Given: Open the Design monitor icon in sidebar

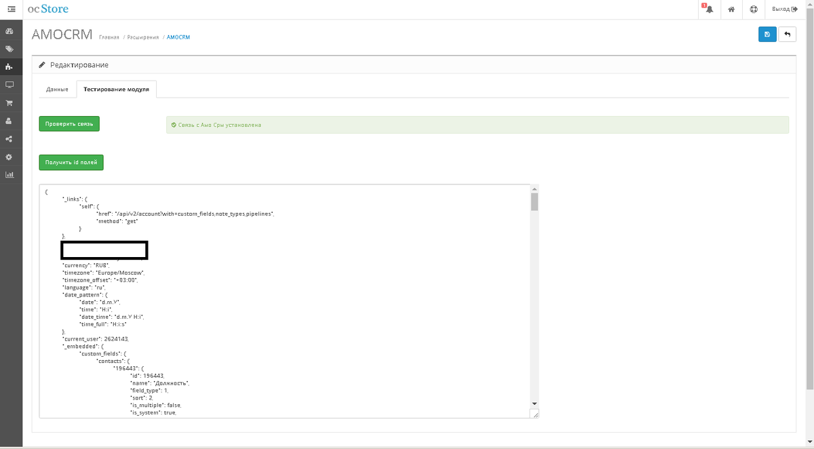Looking at the screenshot, I should pos(9,85).
